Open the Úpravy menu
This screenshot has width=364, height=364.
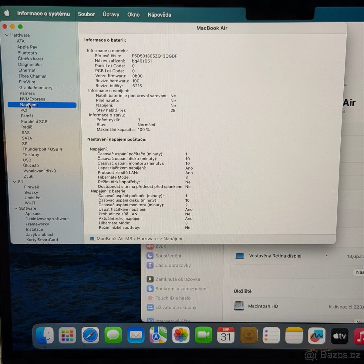[x=111, y=14]
